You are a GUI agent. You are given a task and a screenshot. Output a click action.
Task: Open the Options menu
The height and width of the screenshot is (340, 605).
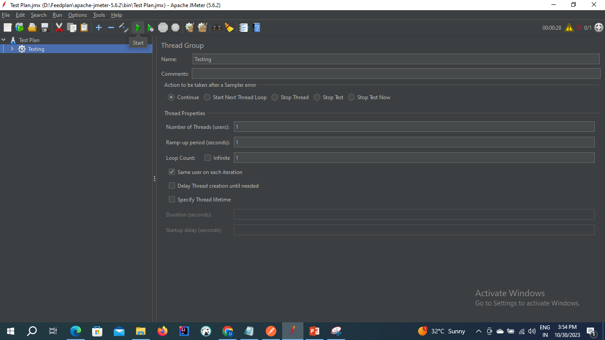point(78,15)
